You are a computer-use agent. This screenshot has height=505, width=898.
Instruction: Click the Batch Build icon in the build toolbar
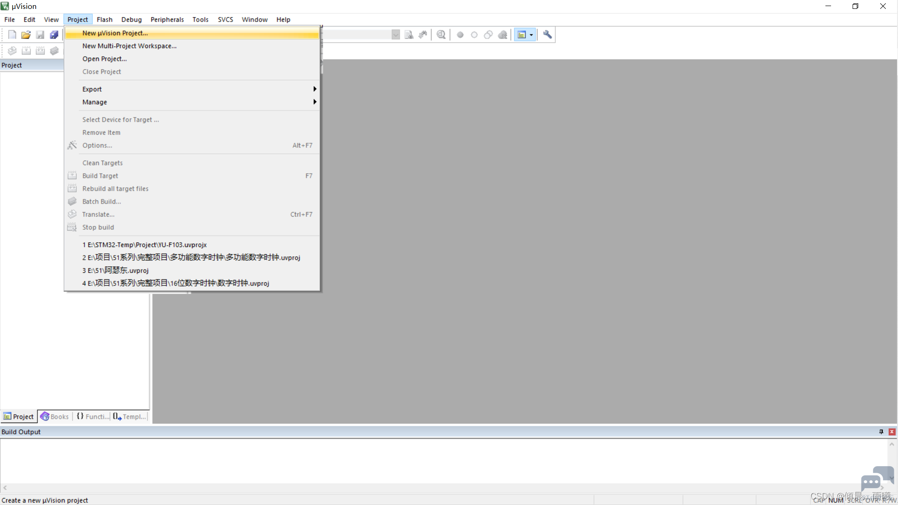(x=54, y=51)
